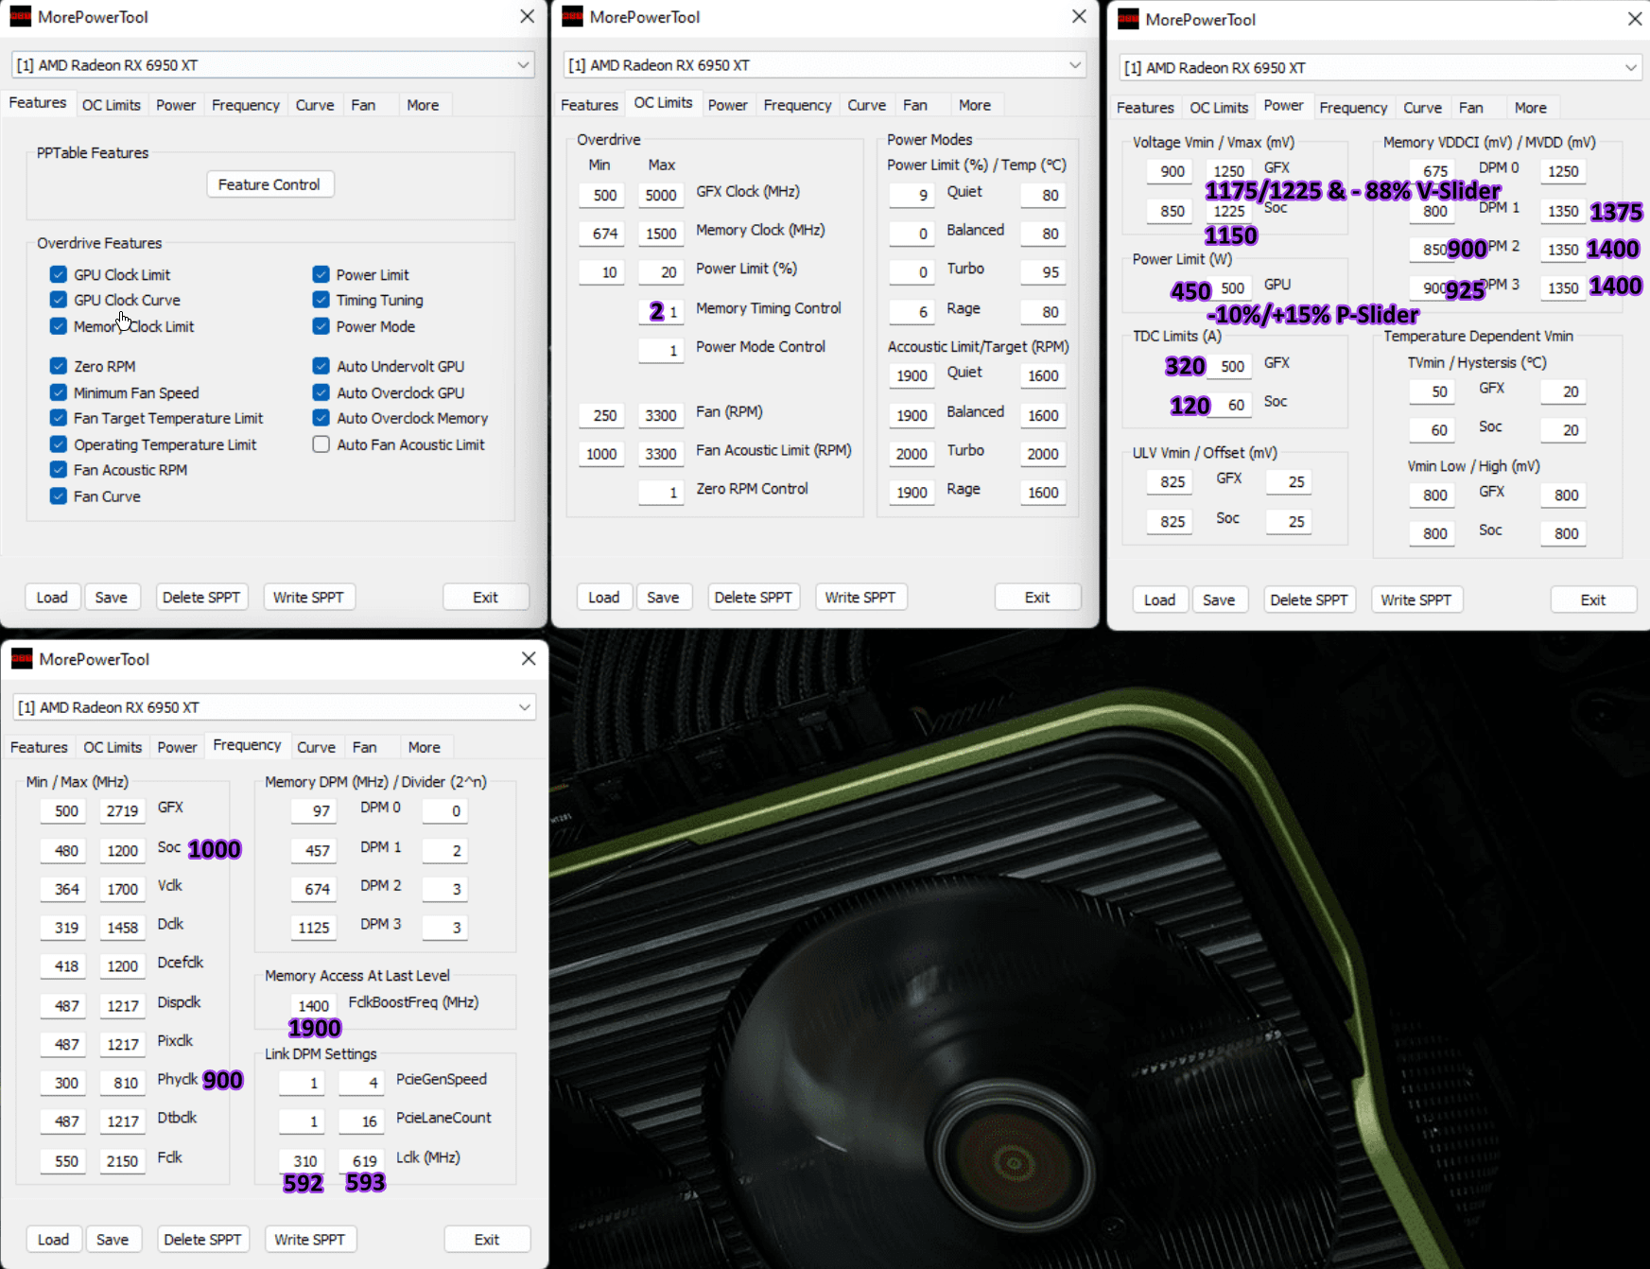Screen dimensions: 1650x1269
Task: Open Curve tab in Features window
Action: coord(315,105)
